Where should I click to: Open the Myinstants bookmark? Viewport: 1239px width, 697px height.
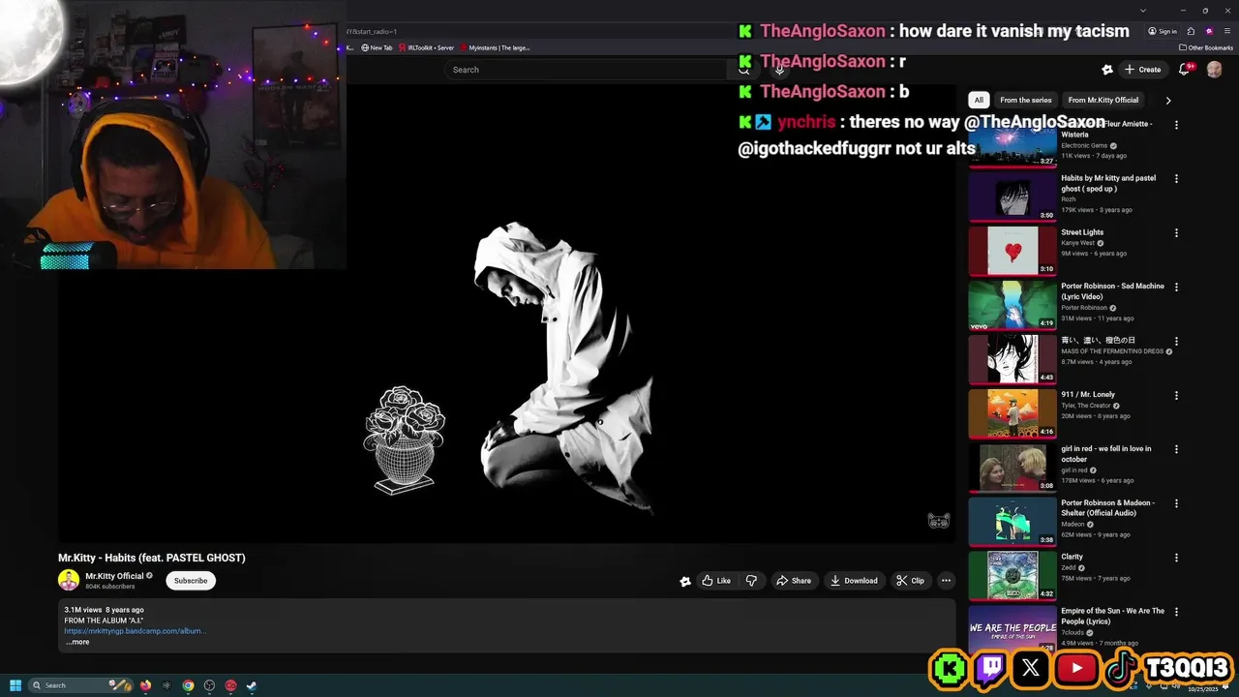coord(495,47)
